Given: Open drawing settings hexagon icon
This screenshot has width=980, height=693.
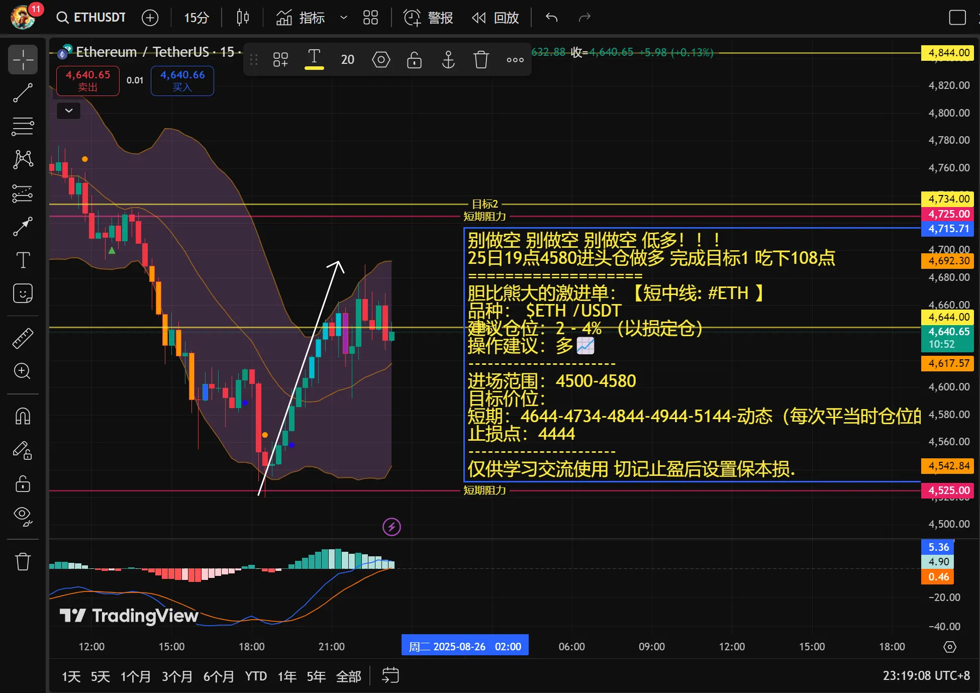Looking at the screenshot, I should click(381, 60).
